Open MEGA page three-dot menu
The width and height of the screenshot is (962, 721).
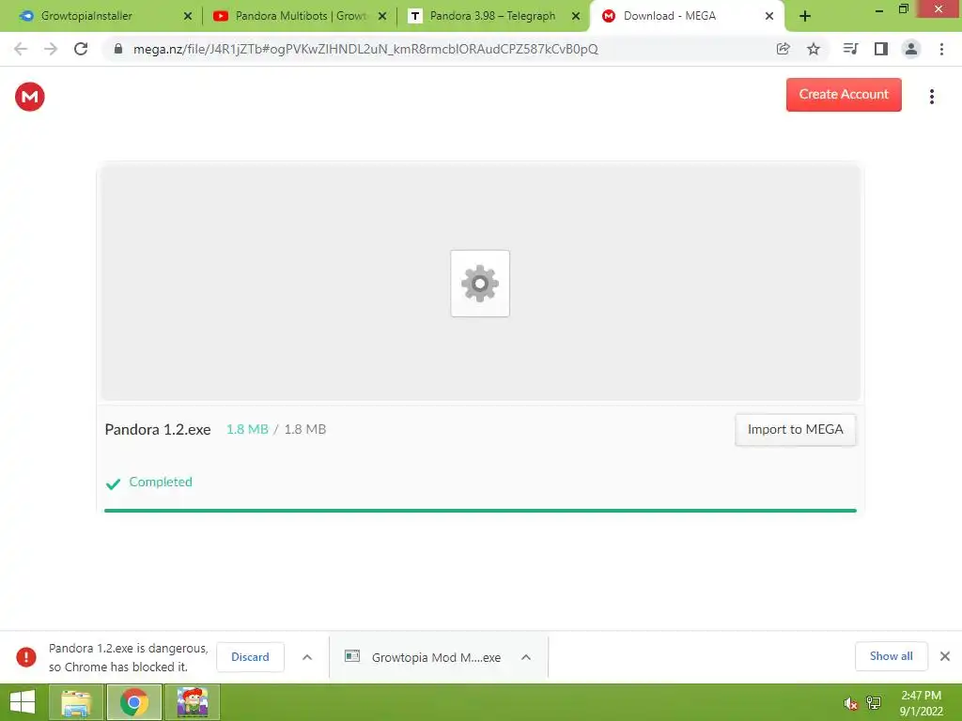931,97
